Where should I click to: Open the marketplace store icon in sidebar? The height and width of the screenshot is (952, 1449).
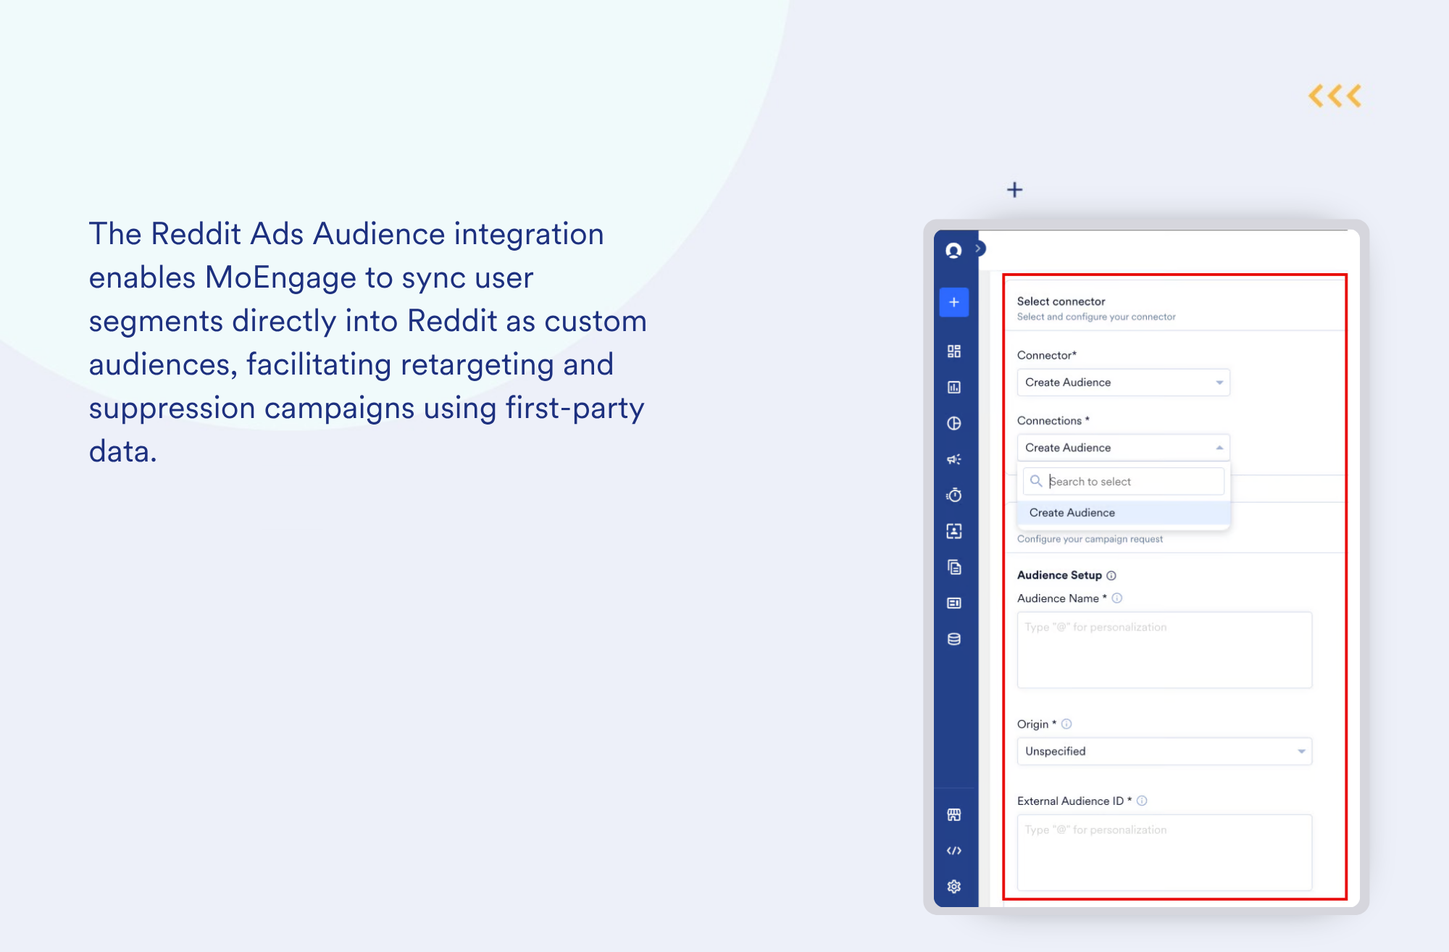954,815
